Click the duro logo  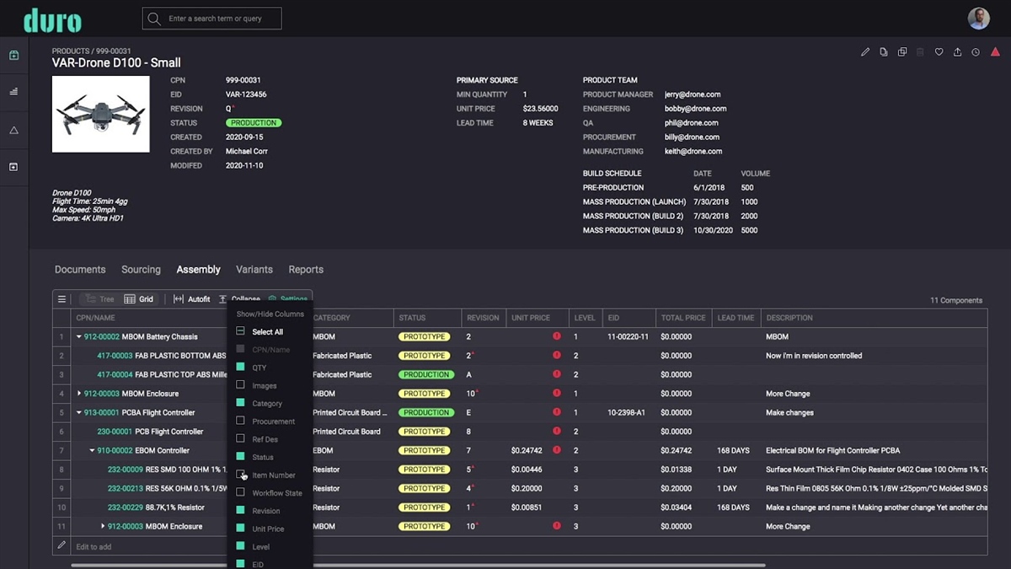coord(52,20)
